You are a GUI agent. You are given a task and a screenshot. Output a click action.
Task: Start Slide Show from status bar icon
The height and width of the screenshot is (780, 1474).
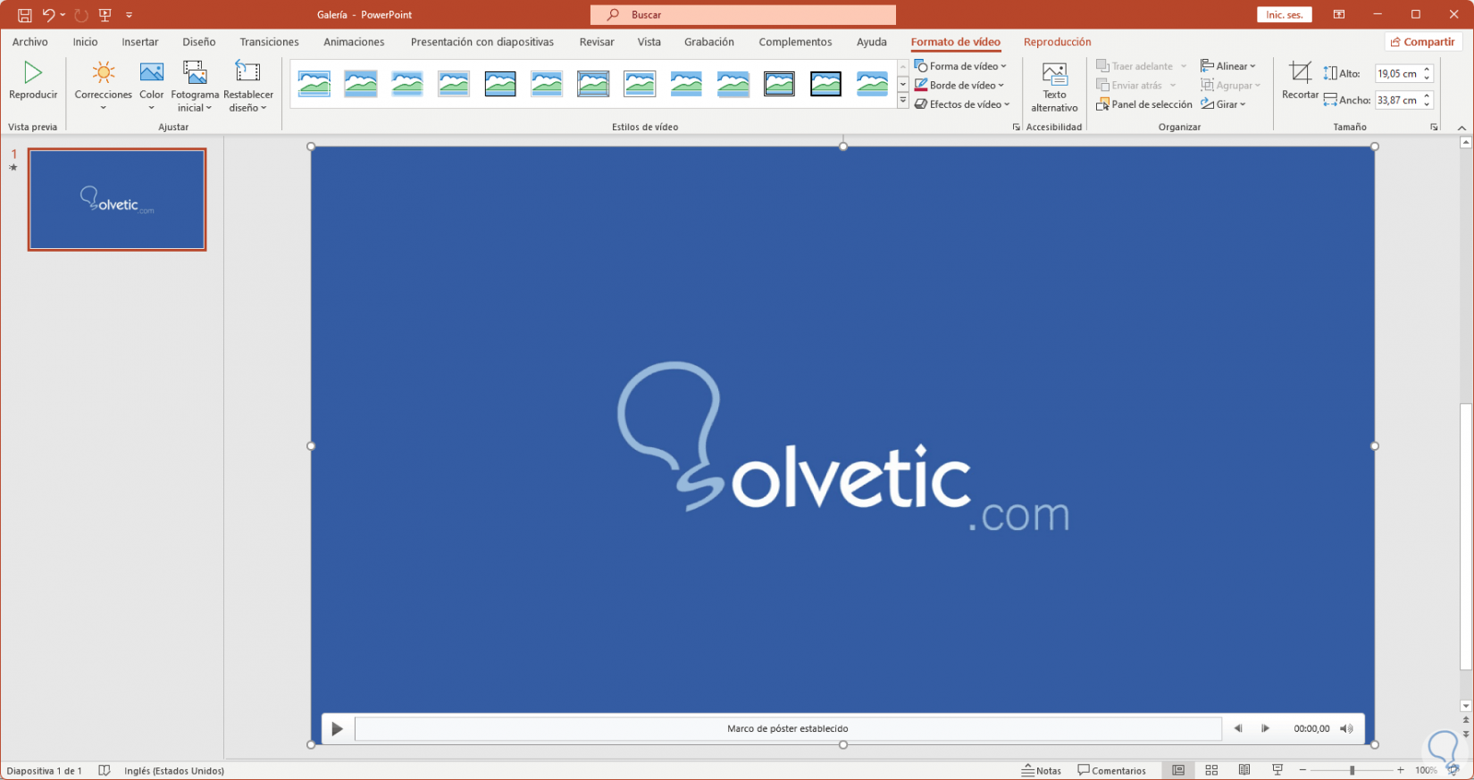point(1277,770)
